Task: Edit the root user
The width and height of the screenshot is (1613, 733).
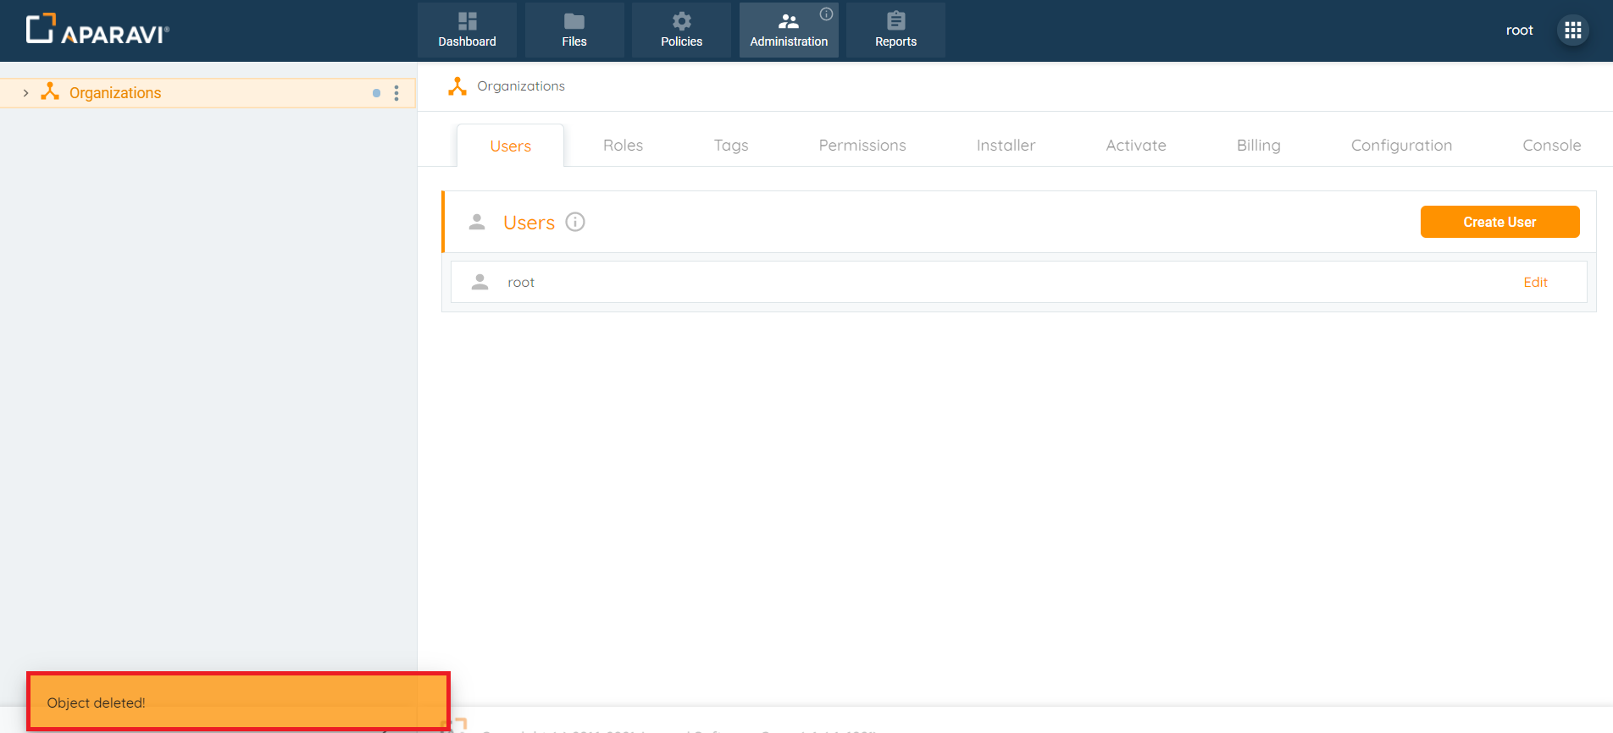Action: tap(1534, 283)
